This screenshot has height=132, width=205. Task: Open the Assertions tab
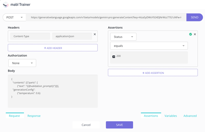[151, 116]
